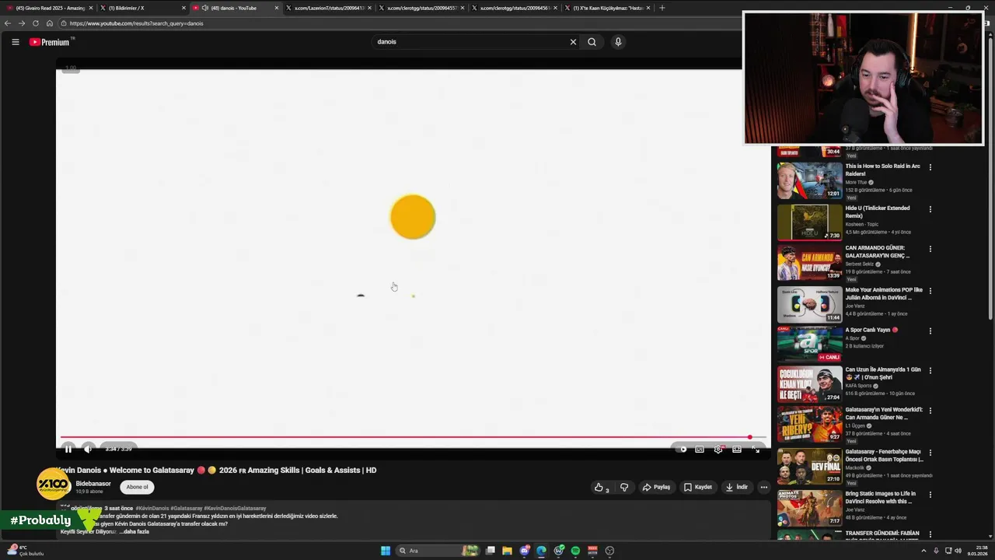Expand description with '...daha fazla'
This screenshot has height=560, width=995.
point(134,531)
